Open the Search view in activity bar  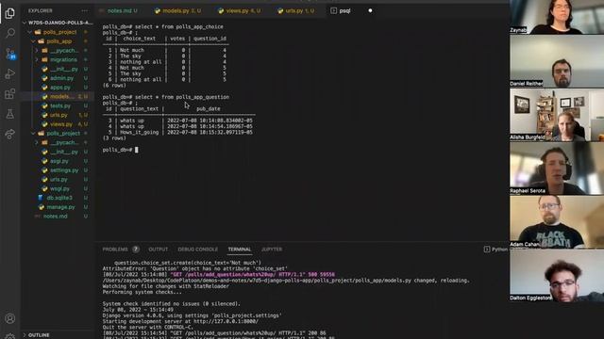click(x=10, y=33)
